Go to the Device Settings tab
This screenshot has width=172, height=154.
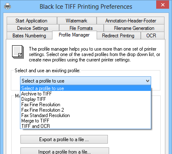(33, 28)
